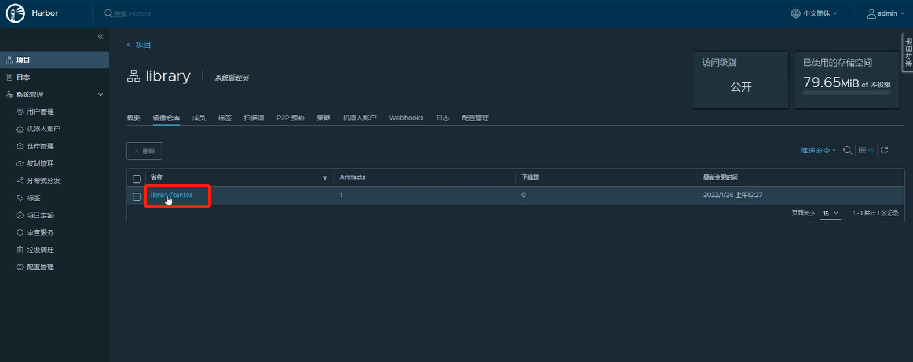Collapse the 系统管理 section chevron
Screen dimensions: 913x362
click(101, 94)
